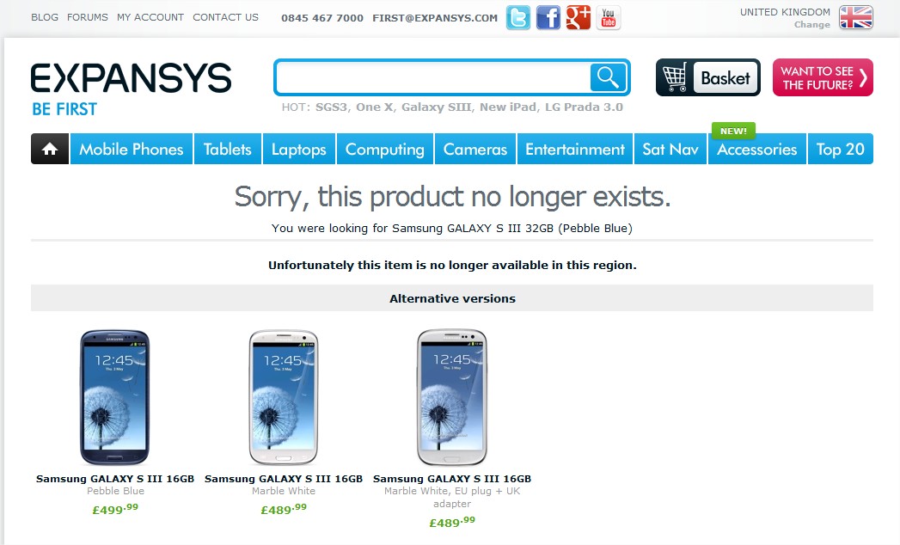Open the Accessories category tab

coord(757,149)
